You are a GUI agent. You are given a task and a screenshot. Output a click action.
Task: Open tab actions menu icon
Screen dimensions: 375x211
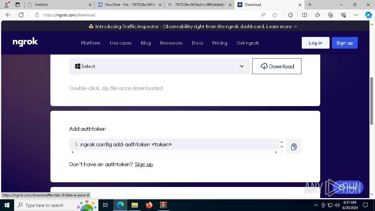(x=18, y=5)
